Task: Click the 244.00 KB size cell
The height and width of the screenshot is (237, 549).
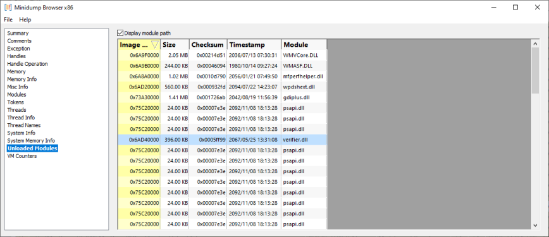Action: pyautogui.click(x=176, y=66)
